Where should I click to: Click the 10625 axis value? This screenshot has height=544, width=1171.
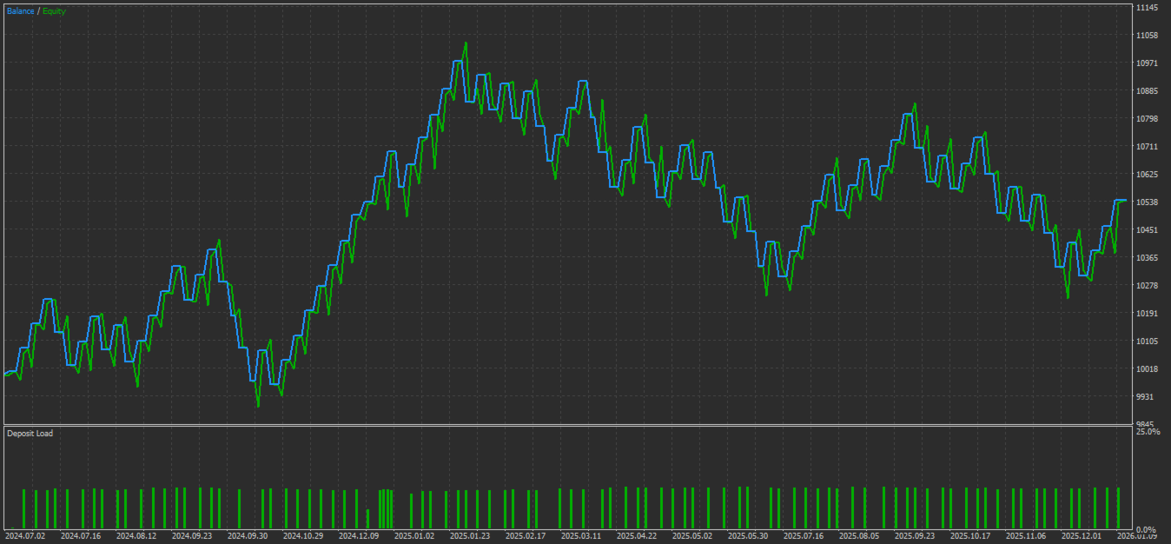1147,175
